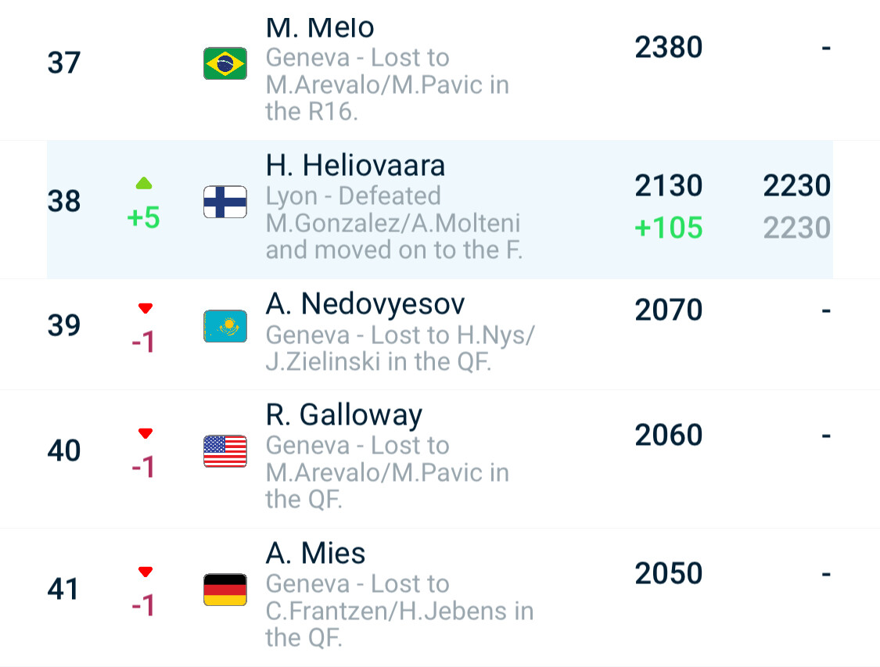Open H. Heliovaara player profile
The image size is (880, 667).
point(355,166)
